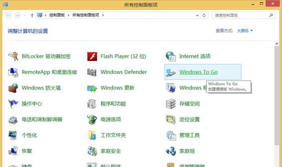Open the Windows mobility icon beside tooltip
Image resolution: width=282 pixels, height=167 pixels.
pos(171,88)
